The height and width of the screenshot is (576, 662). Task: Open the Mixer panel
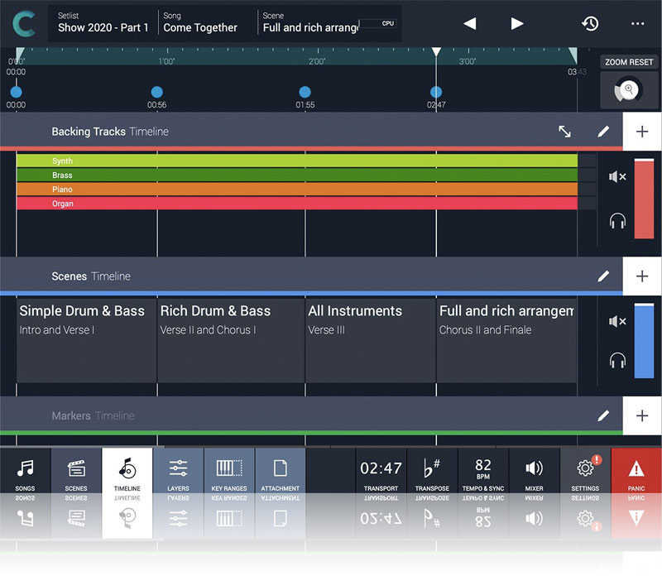[535, 474]
